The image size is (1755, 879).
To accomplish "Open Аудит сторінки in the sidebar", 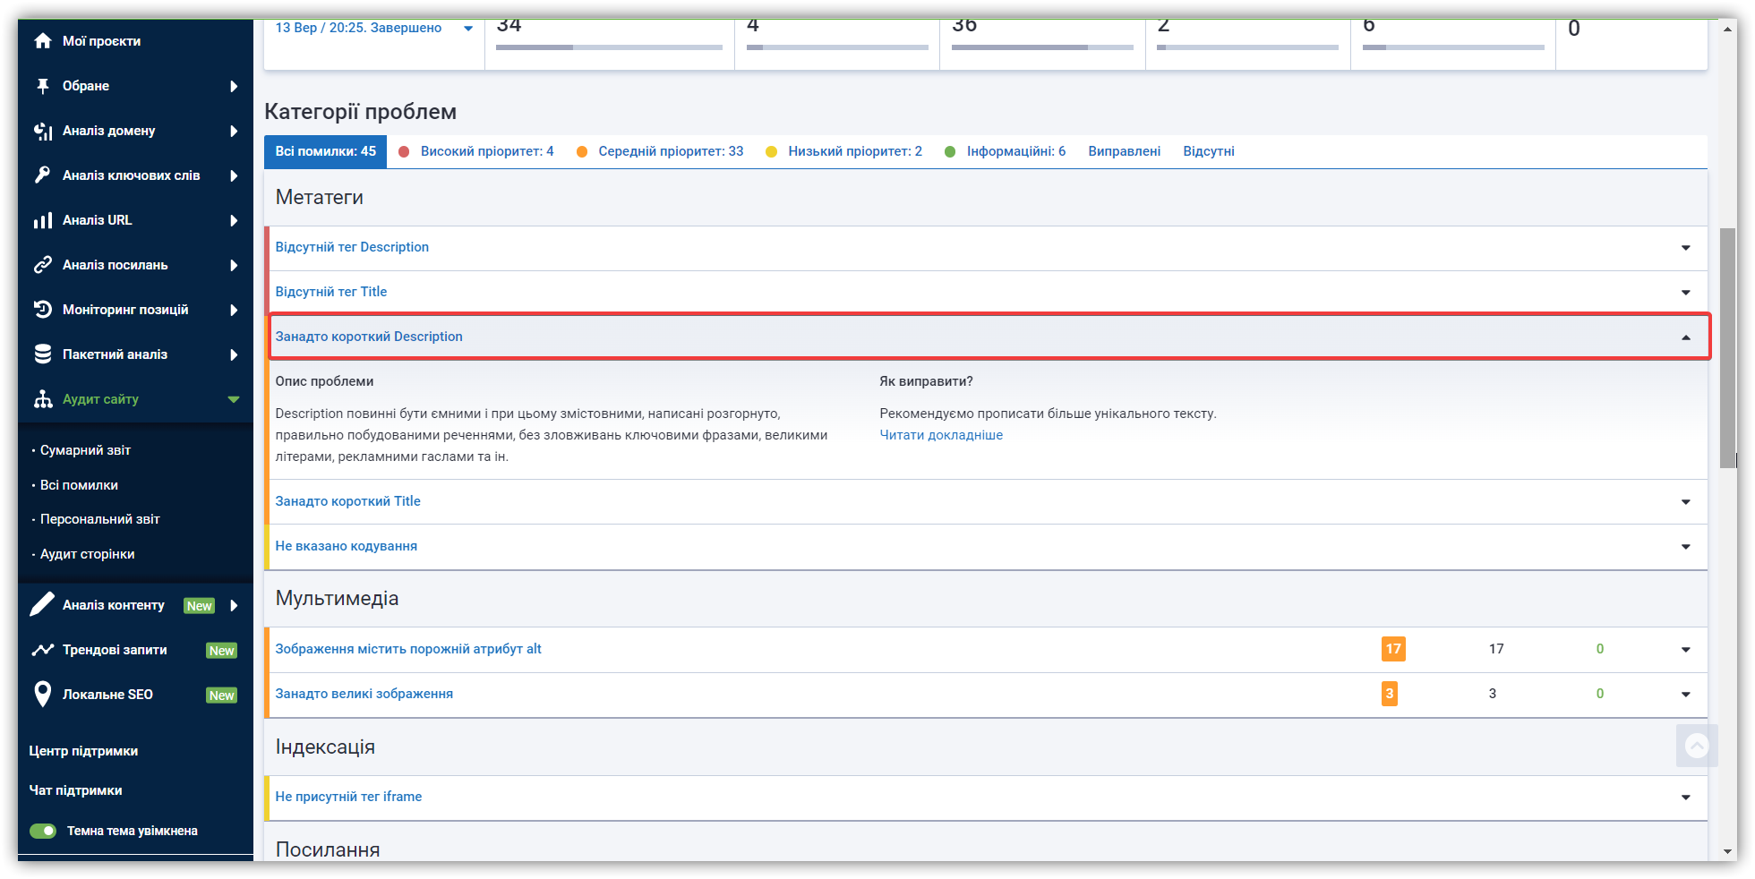I will [x=88, y=554].
